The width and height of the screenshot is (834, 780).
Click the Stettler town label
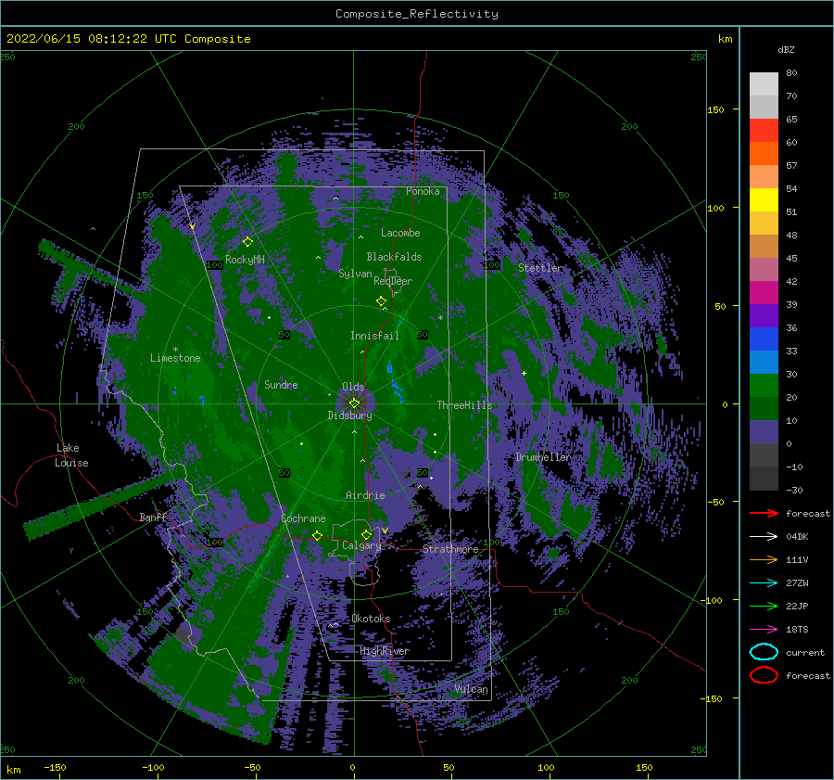tap(540, 268)
